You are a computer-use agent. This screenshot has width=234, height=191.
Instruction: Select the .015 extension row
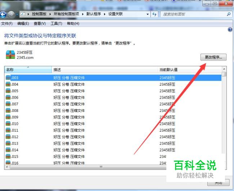[113, 156]
